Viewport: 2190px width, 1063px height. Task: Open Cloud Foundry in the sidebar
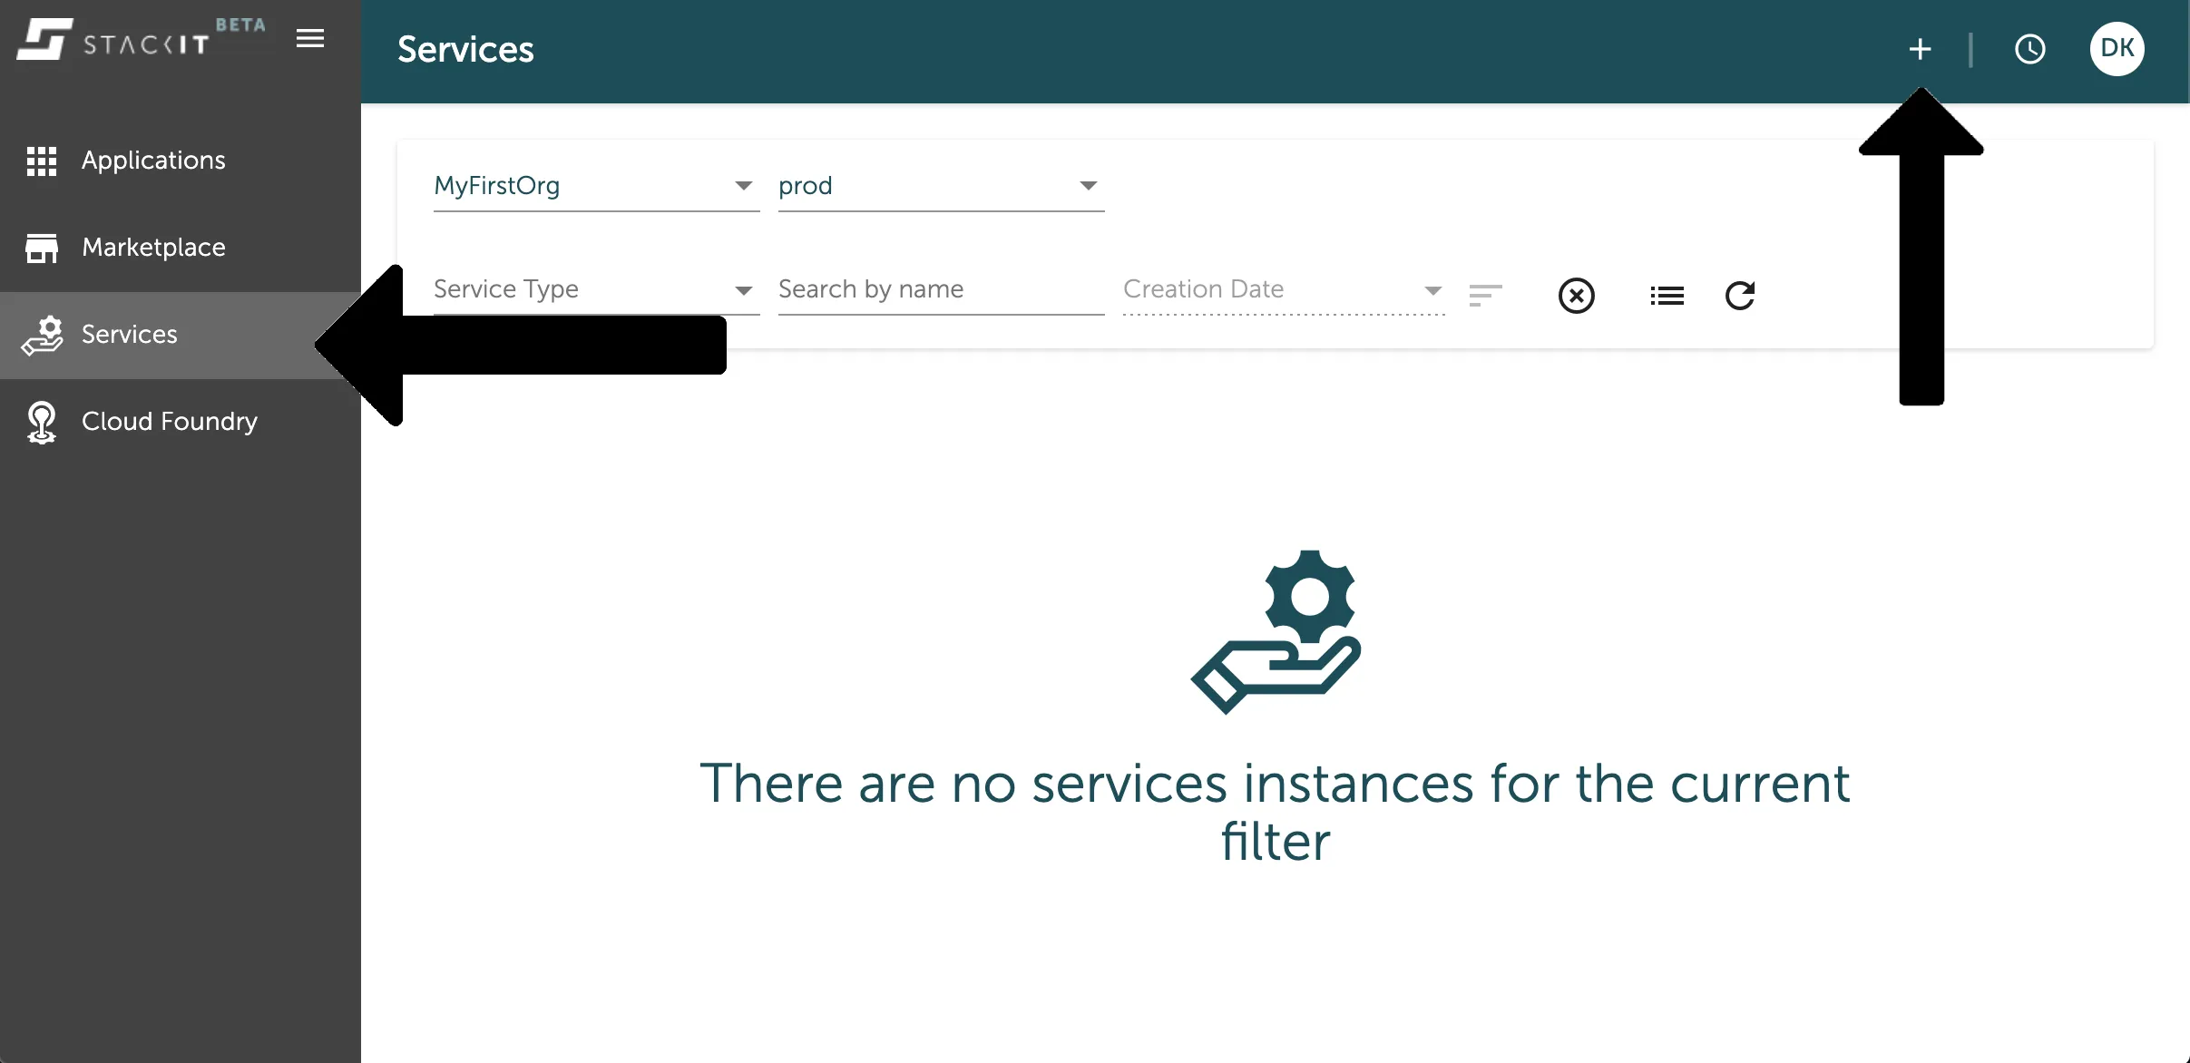(169, 421)
